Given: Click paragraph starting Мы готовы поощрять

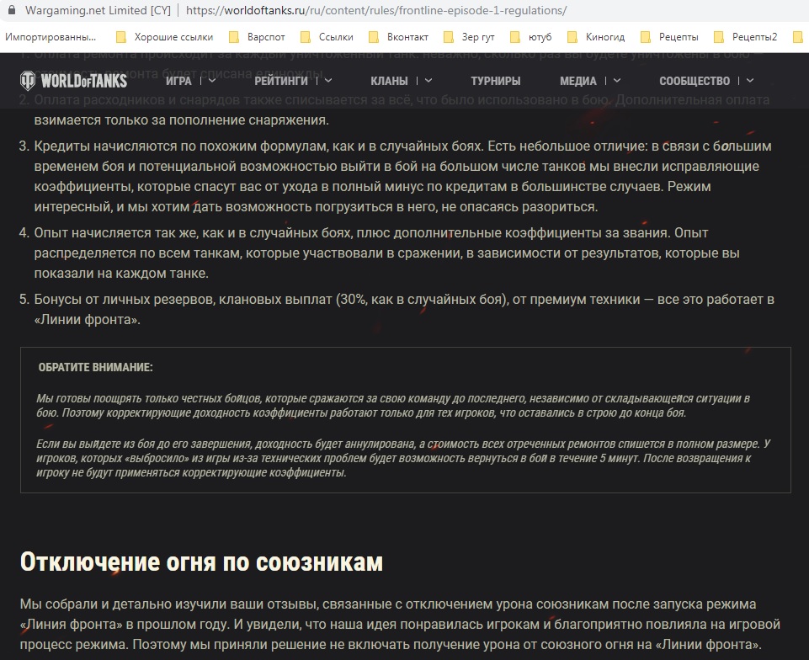Looking at the screenshot, I should tap(392, 406).
